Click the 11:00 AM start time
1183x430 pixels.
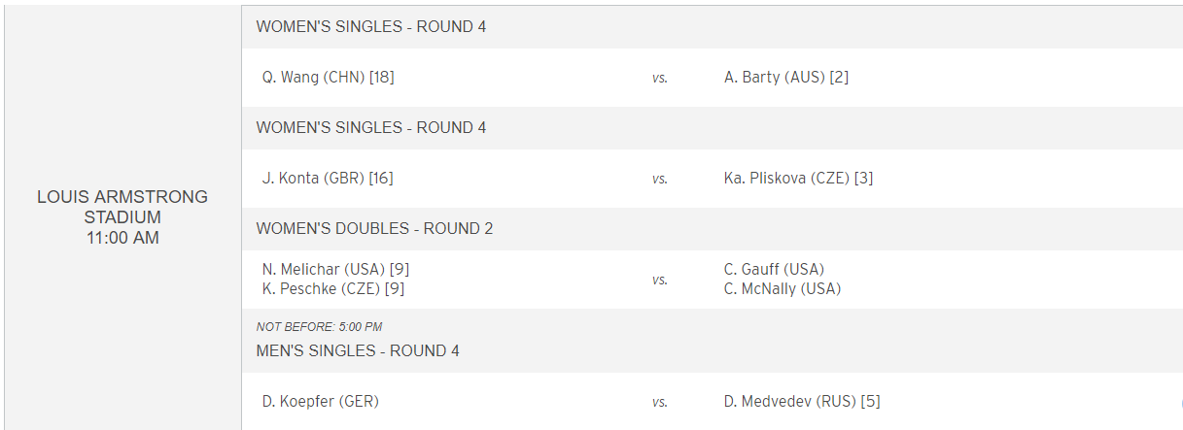tap(122, 238)
